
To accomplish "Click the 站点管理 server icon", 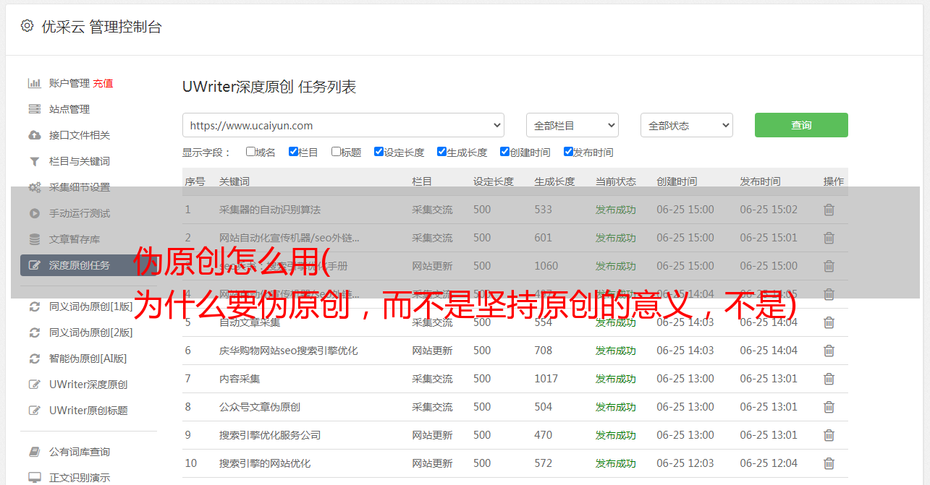I will pos(34,109).
